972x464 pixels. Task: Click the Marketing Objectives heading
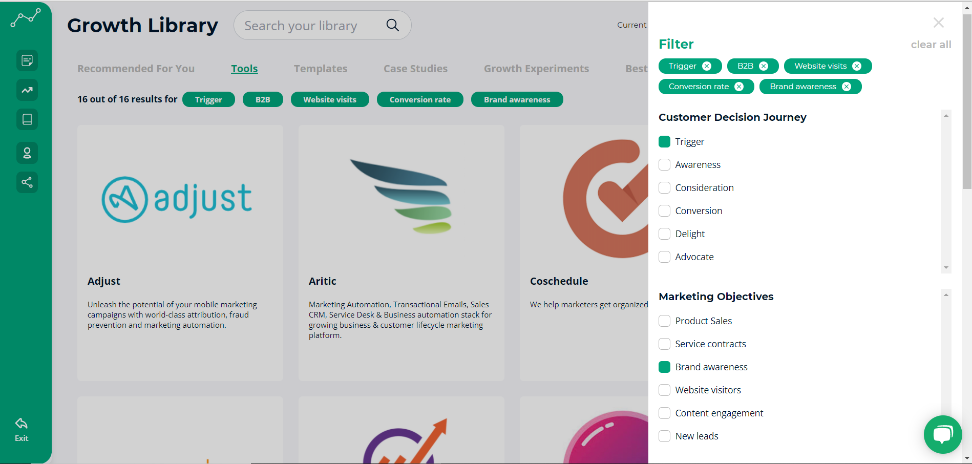pyautogui.click(x=716, y=297)
